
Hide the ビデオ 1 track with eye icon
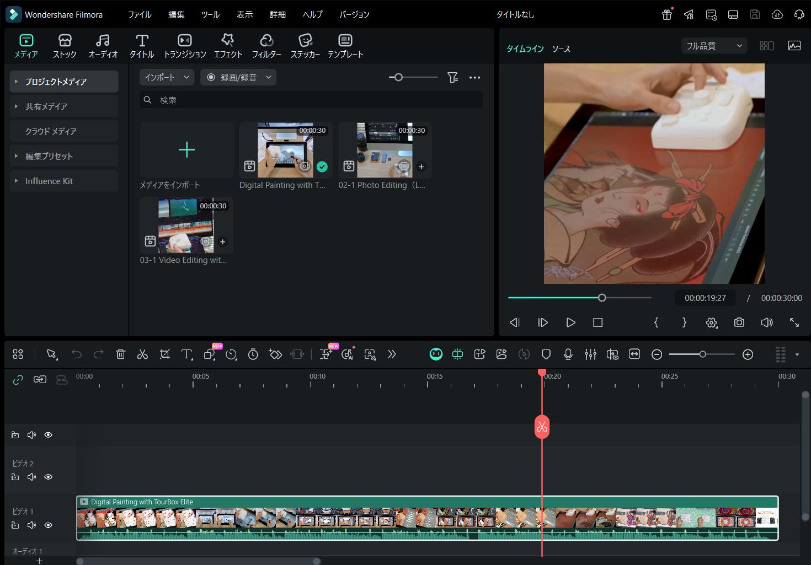click(x=49, y=525)
